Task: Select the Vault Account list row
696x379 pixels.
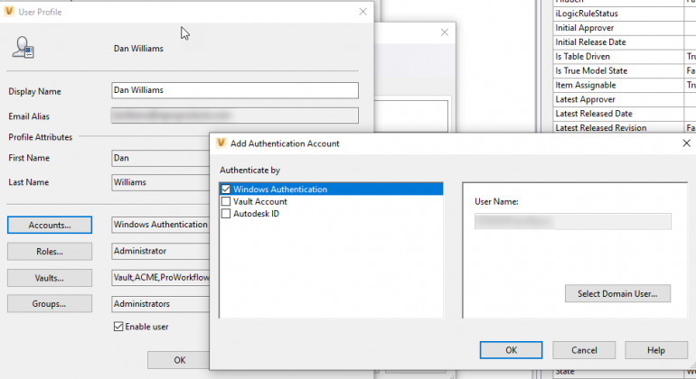Action: click(332, 202)
